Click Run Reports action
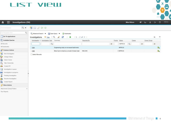This screenshot has height=128, width=171. 5,92
